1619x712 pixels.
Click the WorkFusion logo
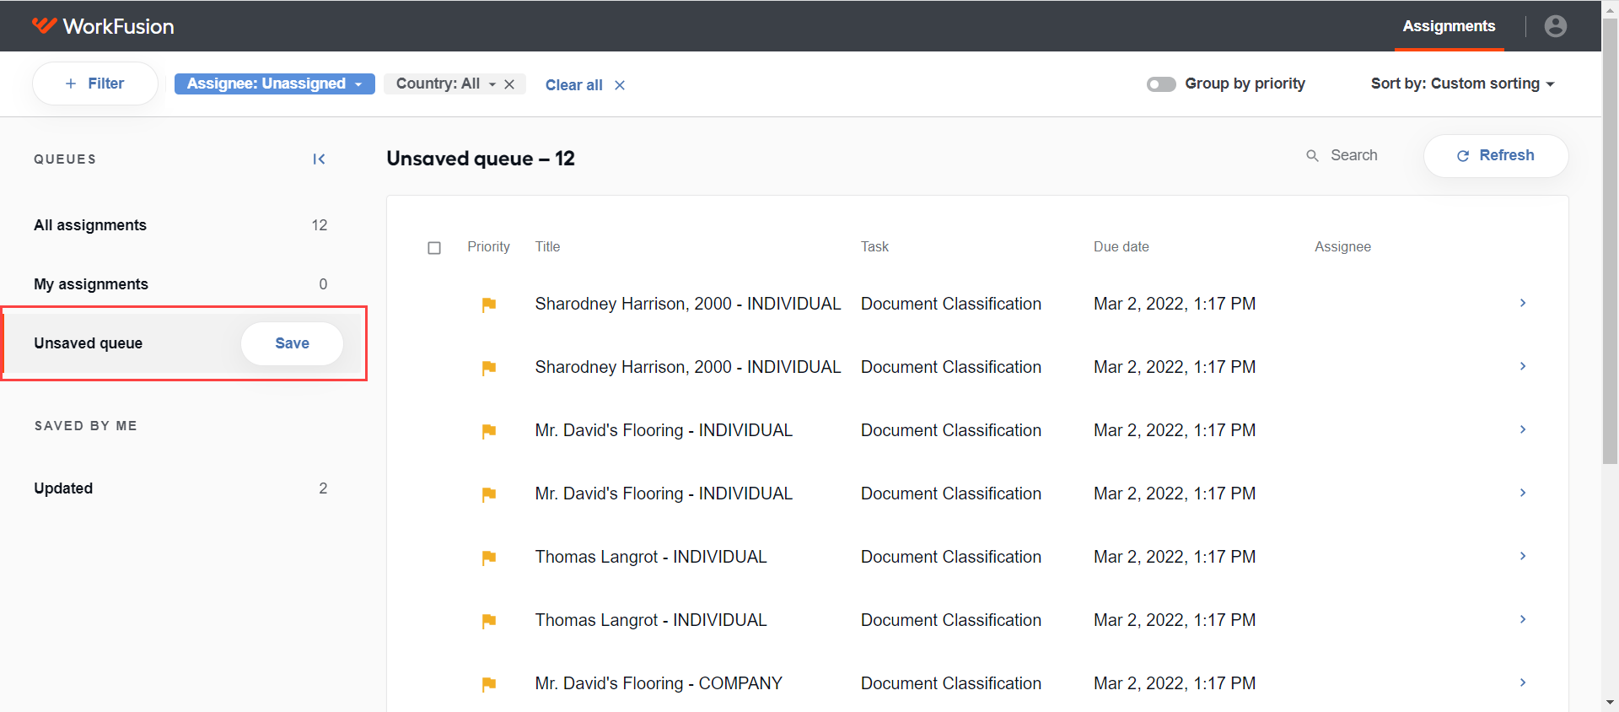(103, 26)
